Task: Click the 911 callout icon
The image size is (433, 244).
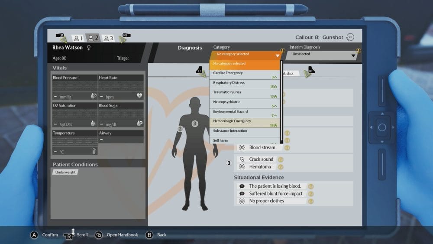Action: (350, 37)
